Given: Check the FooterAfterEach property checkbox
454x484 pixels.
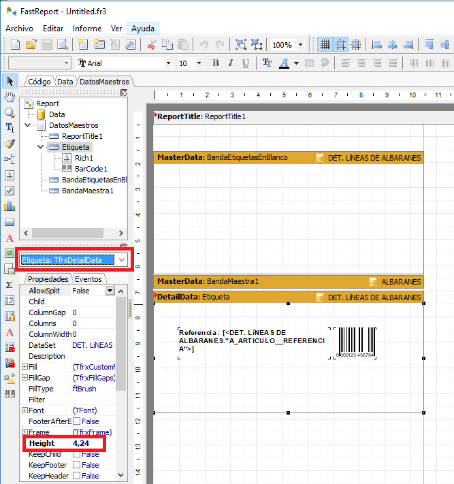Looking at the screenshot, I should coord(76,421).
